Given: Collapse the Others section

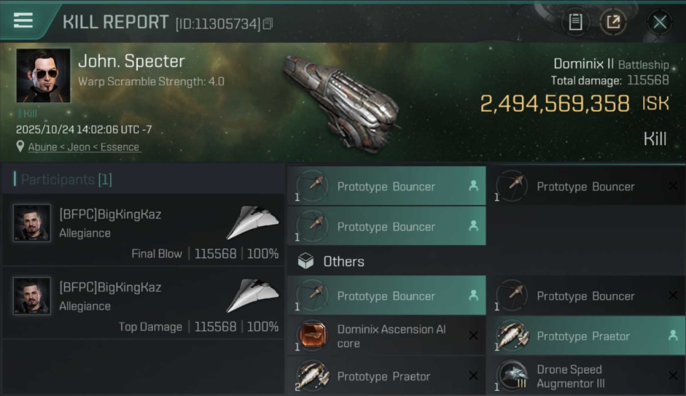Looking at the screenshot, I should [344, 262].
